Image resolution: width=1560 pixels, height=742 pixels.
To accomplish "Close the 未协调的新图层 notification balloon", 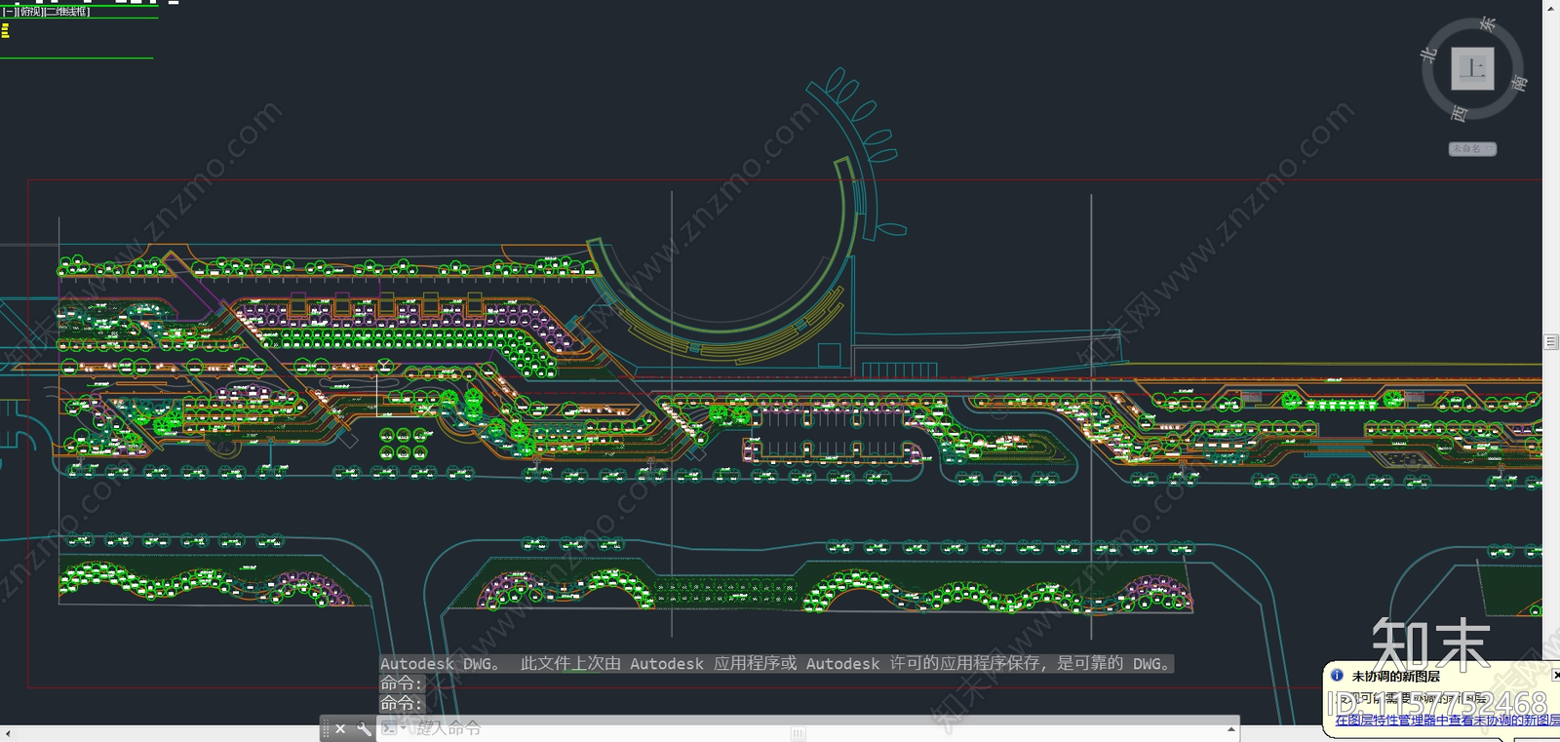I will 1555,675.
